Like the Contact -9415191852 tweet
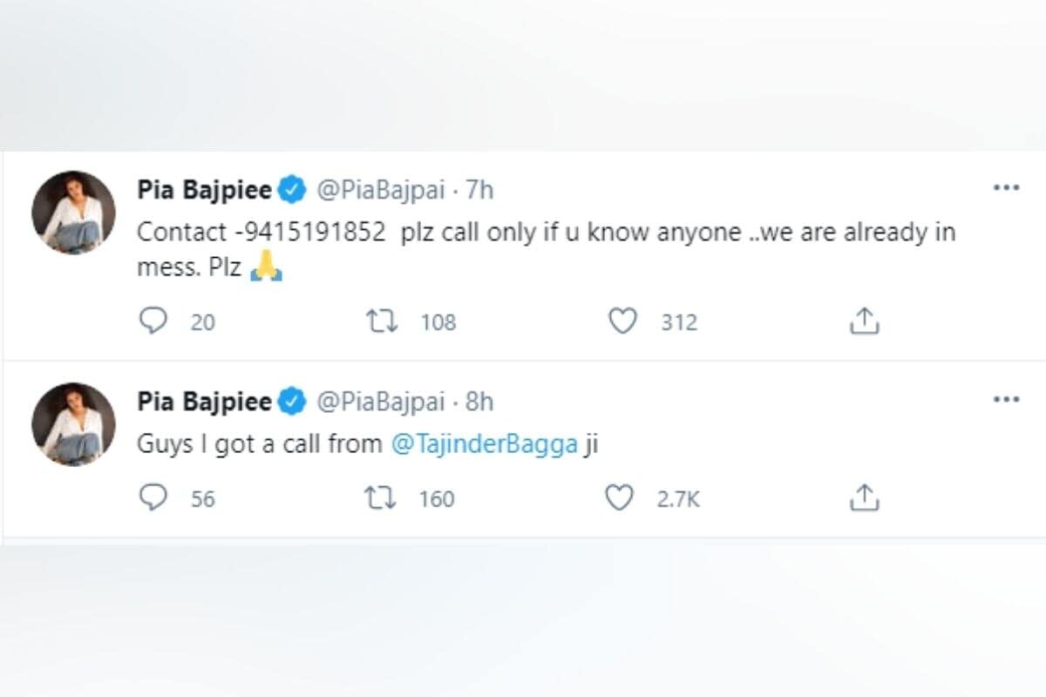This screenshot has height=697, width=1046. pos(621,322)
